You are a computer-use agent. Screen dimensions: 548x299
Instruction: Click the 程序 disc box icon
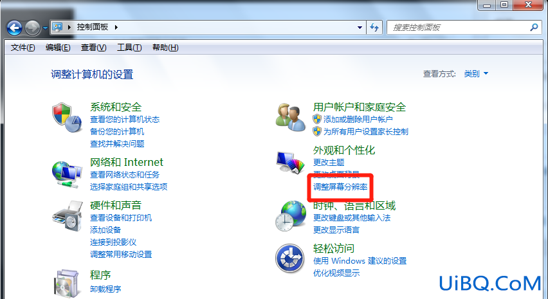(x=66, y=284)
